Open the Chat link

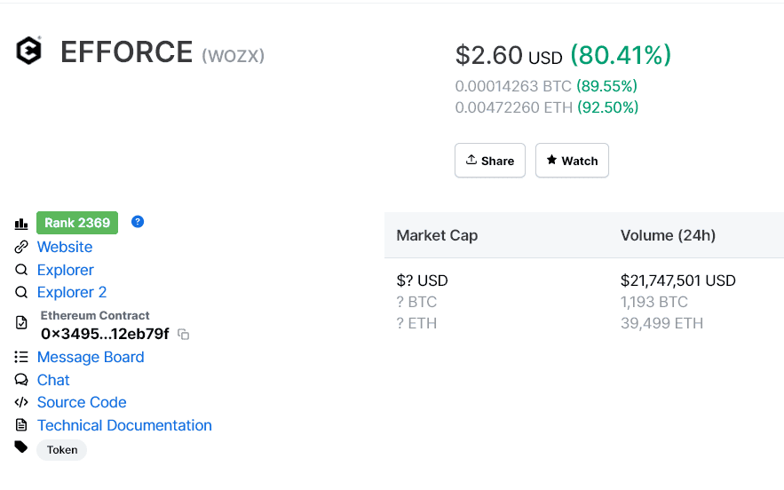(53, 380)
